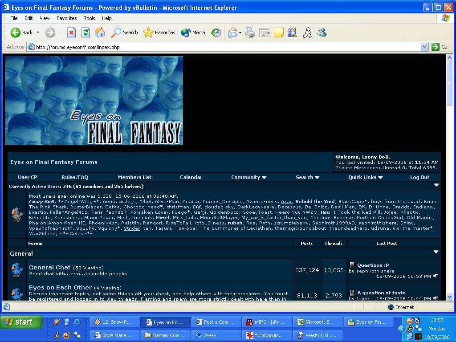The image size is (456, 342).
Task: Switch to 'Post a Com…' taskbar window
Action: click(x=216, y=322)
